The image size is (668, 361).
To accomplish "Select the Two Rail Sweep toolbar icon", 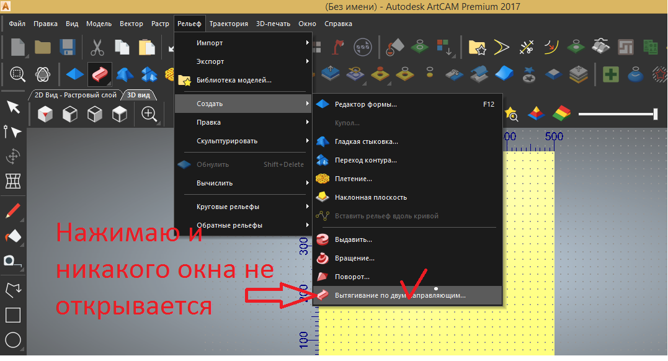I will pos(100,74).
